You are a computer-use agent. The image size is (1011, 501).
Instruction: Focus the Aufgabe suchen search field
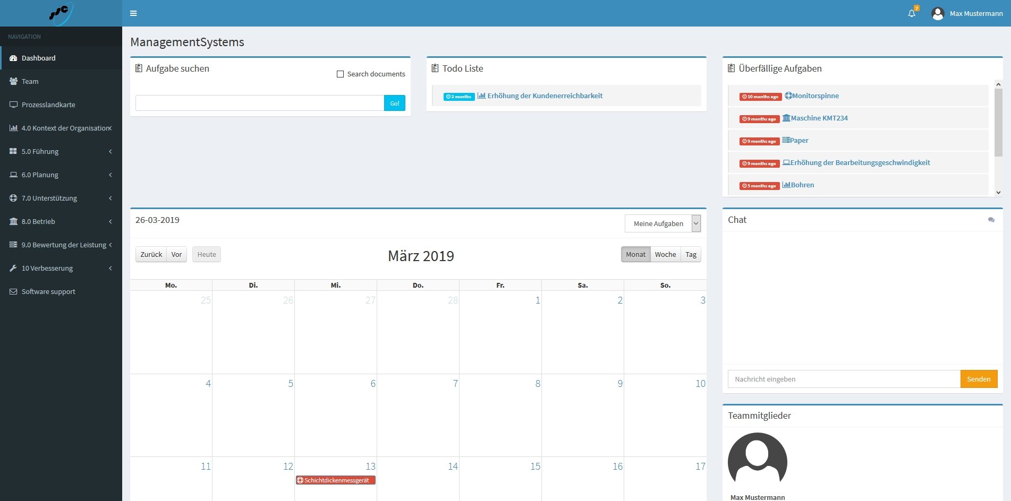point(260,103)
